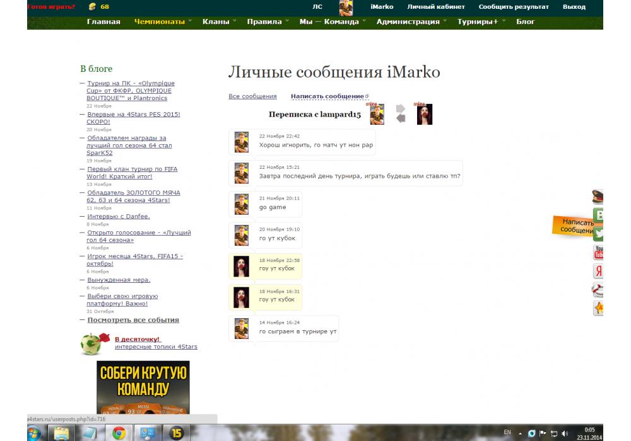Click the Написать сообщение link
The width and height of the screenshot is (631, 441).
pos(327,96)
